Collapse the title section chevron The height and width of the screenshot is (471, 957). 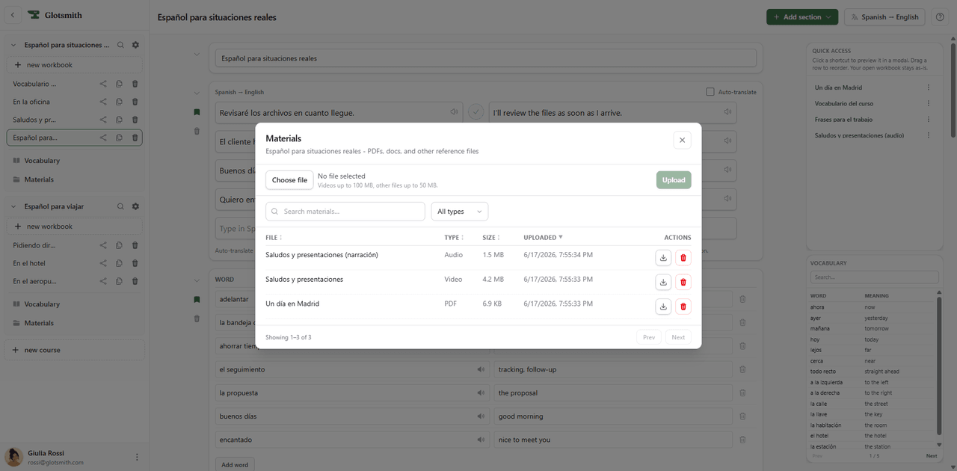pyautogui.click(x=197, y=54)
